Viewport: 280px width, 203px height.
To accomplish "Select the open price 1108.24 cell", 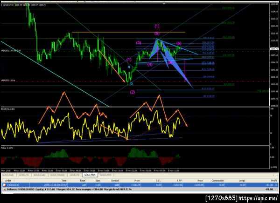I will pyautogui.click(x=135, y=185).
